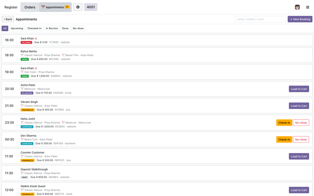Screen dimensions: 314x196
Task: Click scissors icon in Deposit Walkthrough row
Action: tap(22, 173)
